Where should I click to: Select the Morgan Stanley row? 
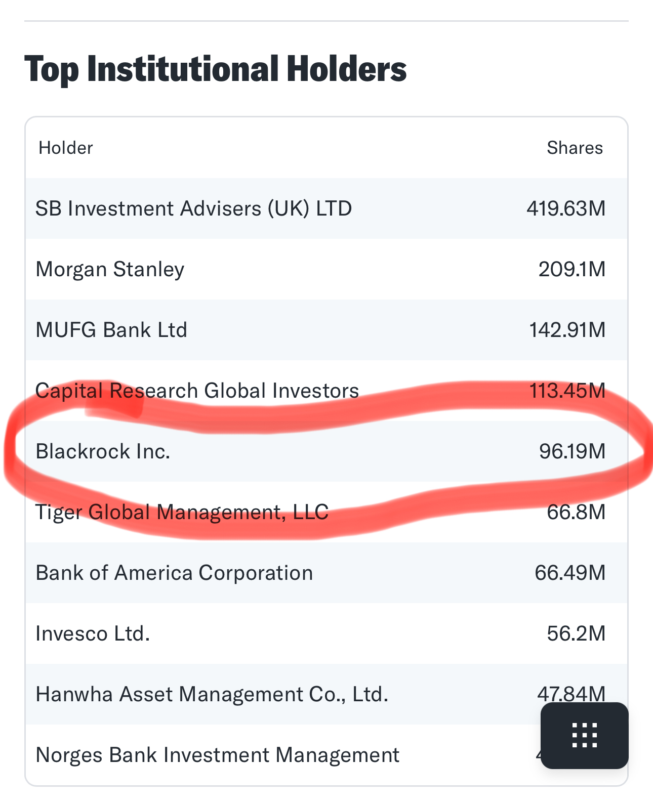327,269
